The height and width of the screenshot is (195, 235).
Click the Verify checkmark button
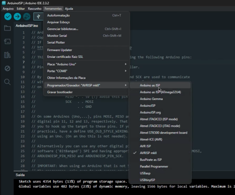[8, 16]
